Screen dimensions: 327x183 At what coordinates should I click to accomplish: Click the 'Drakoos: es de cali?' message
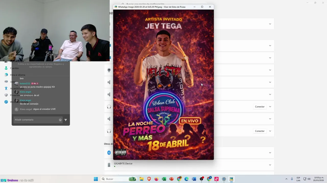coord(17,180)
